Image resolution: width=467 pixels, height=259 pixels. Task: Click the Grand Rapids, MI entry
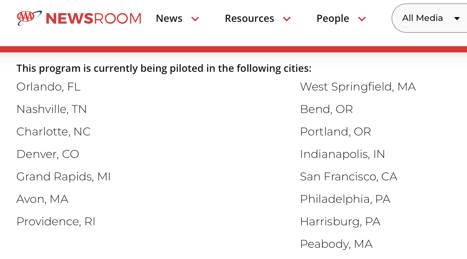click(64, 177)
